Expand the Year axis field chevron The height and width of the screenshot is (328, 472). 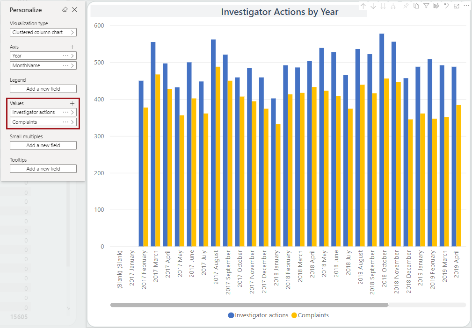73,56
